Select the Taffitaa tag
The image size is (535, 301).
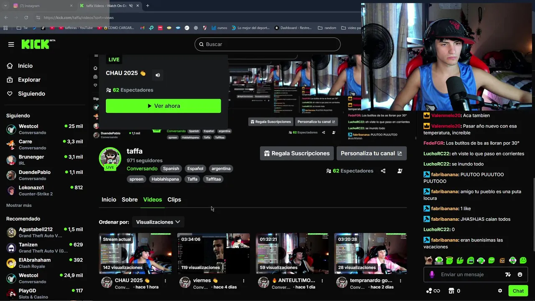pos(213,179)
